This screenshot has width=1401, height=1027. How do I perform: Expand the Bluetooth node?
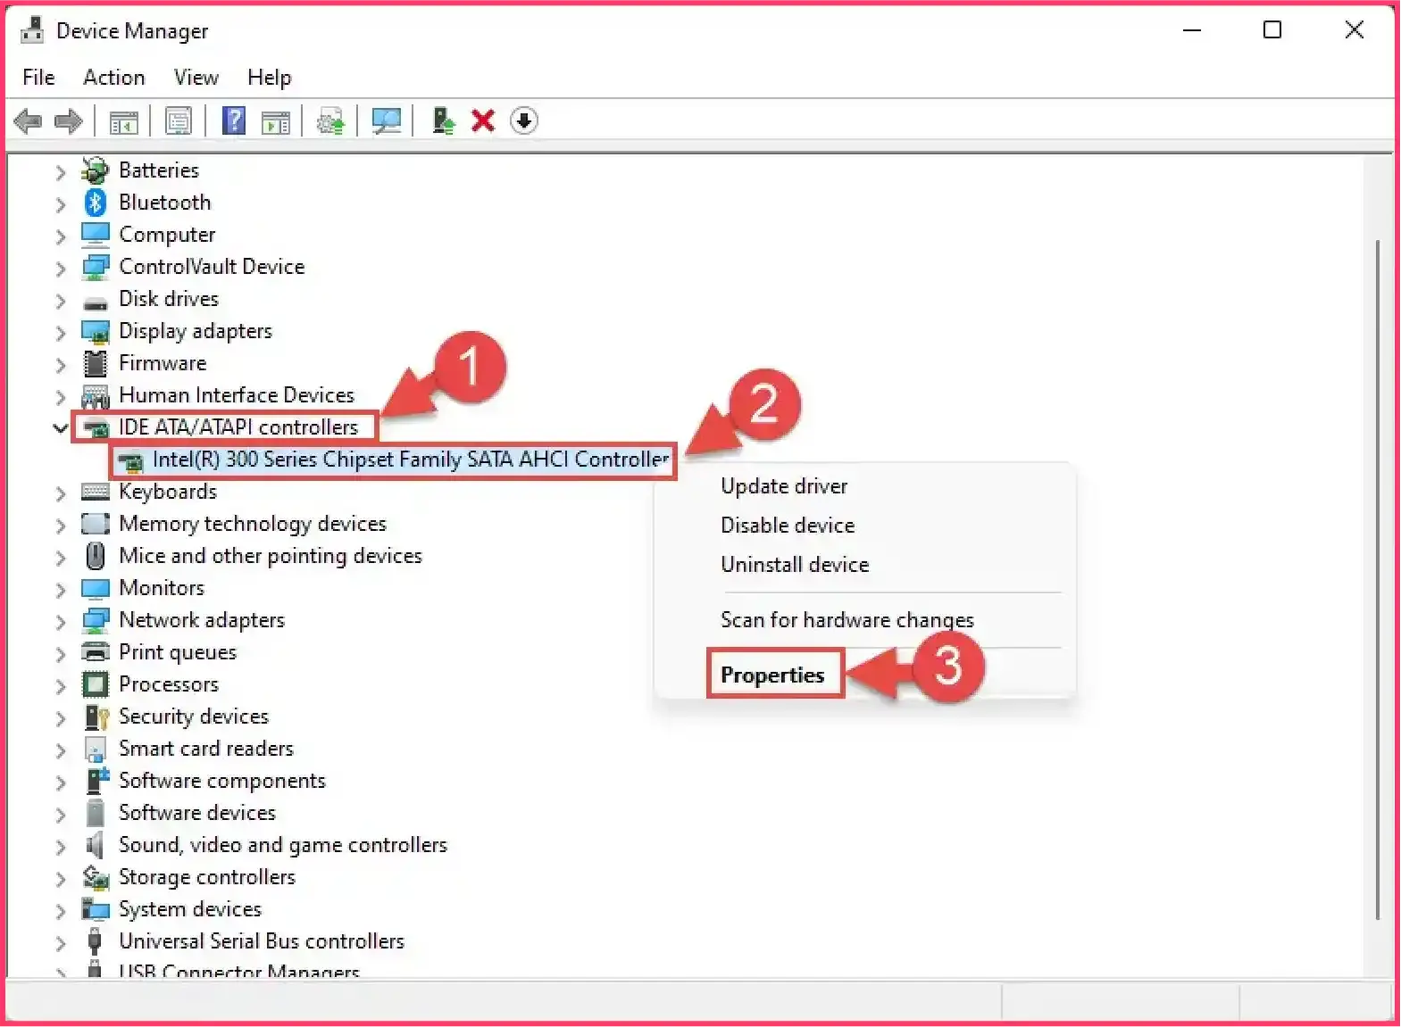pyautogui.click(x=60, y=203)
